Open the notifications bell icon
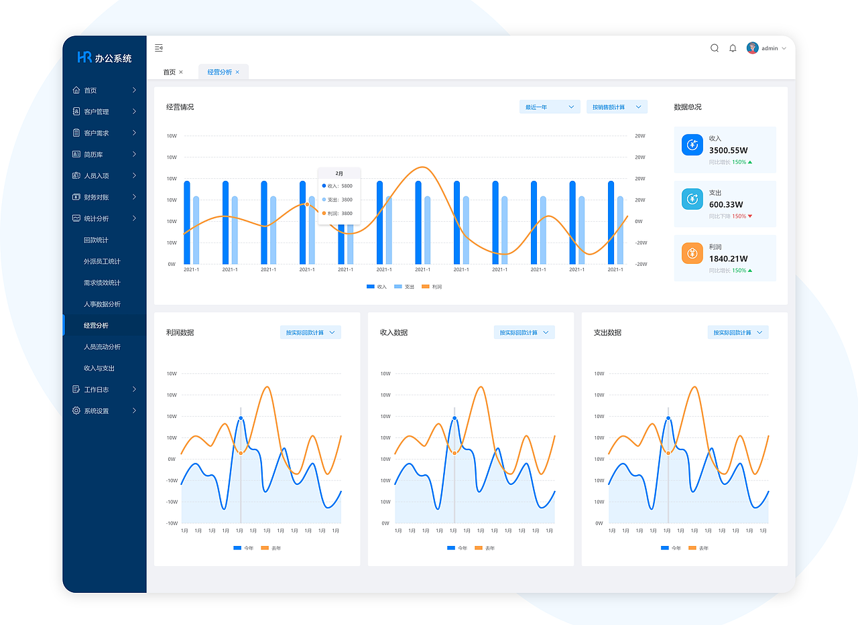 [733, 48]
